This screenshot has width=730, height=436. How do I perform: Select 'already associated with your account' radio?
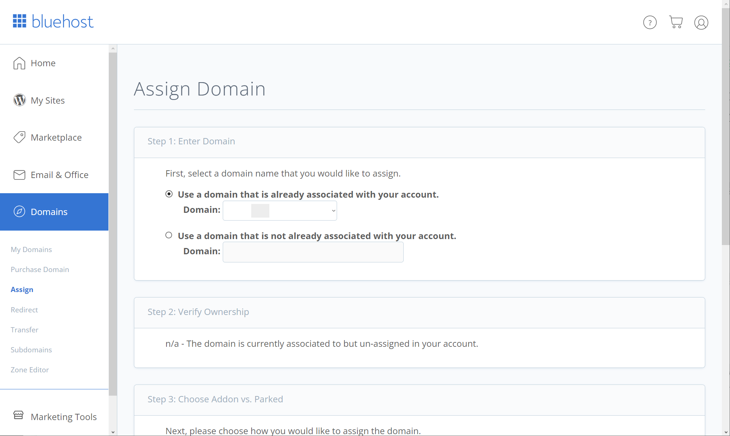click(169, 194)
